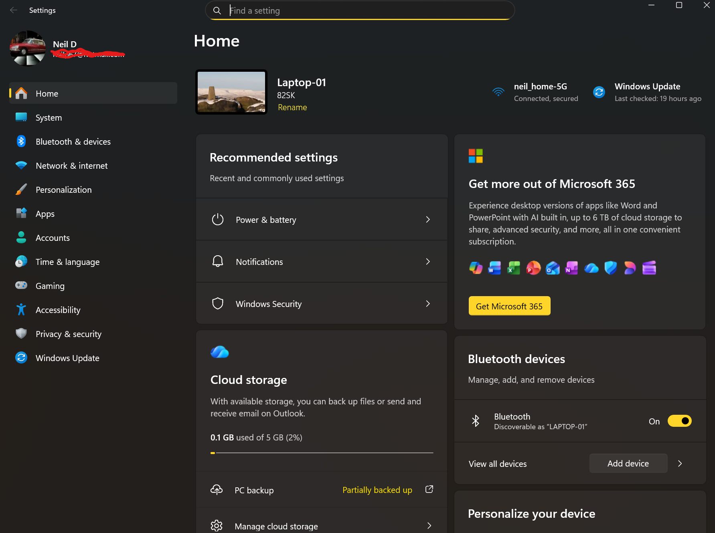Viewport: 715px width, 533px height.
Task: Click the Defender shield icon in Microsoft 365 card
Action: click(x=611, y=268)
